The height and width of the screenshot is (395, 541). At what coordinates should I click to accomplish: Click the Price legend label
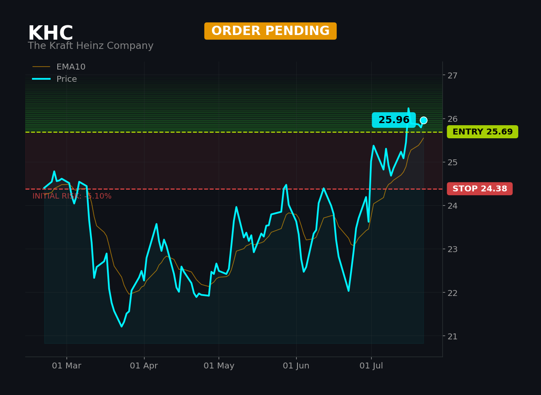67,79
